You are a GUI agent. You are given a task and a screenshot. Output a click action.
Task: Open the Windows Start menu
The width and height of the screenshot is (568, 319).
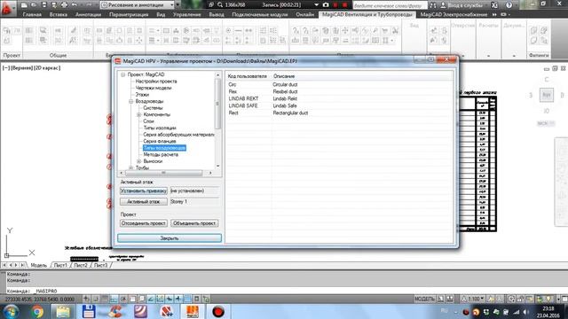point(12,311)
